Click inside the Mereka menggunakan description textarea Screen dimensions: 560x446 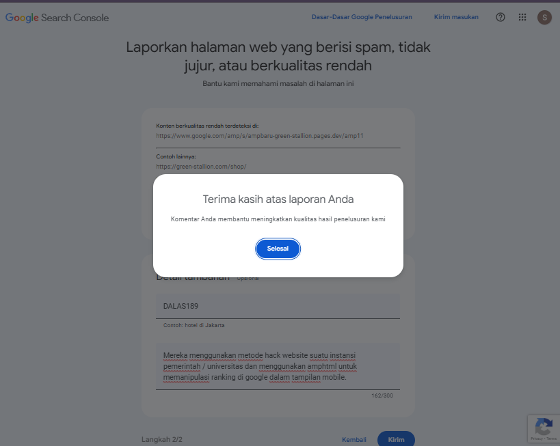278,367
